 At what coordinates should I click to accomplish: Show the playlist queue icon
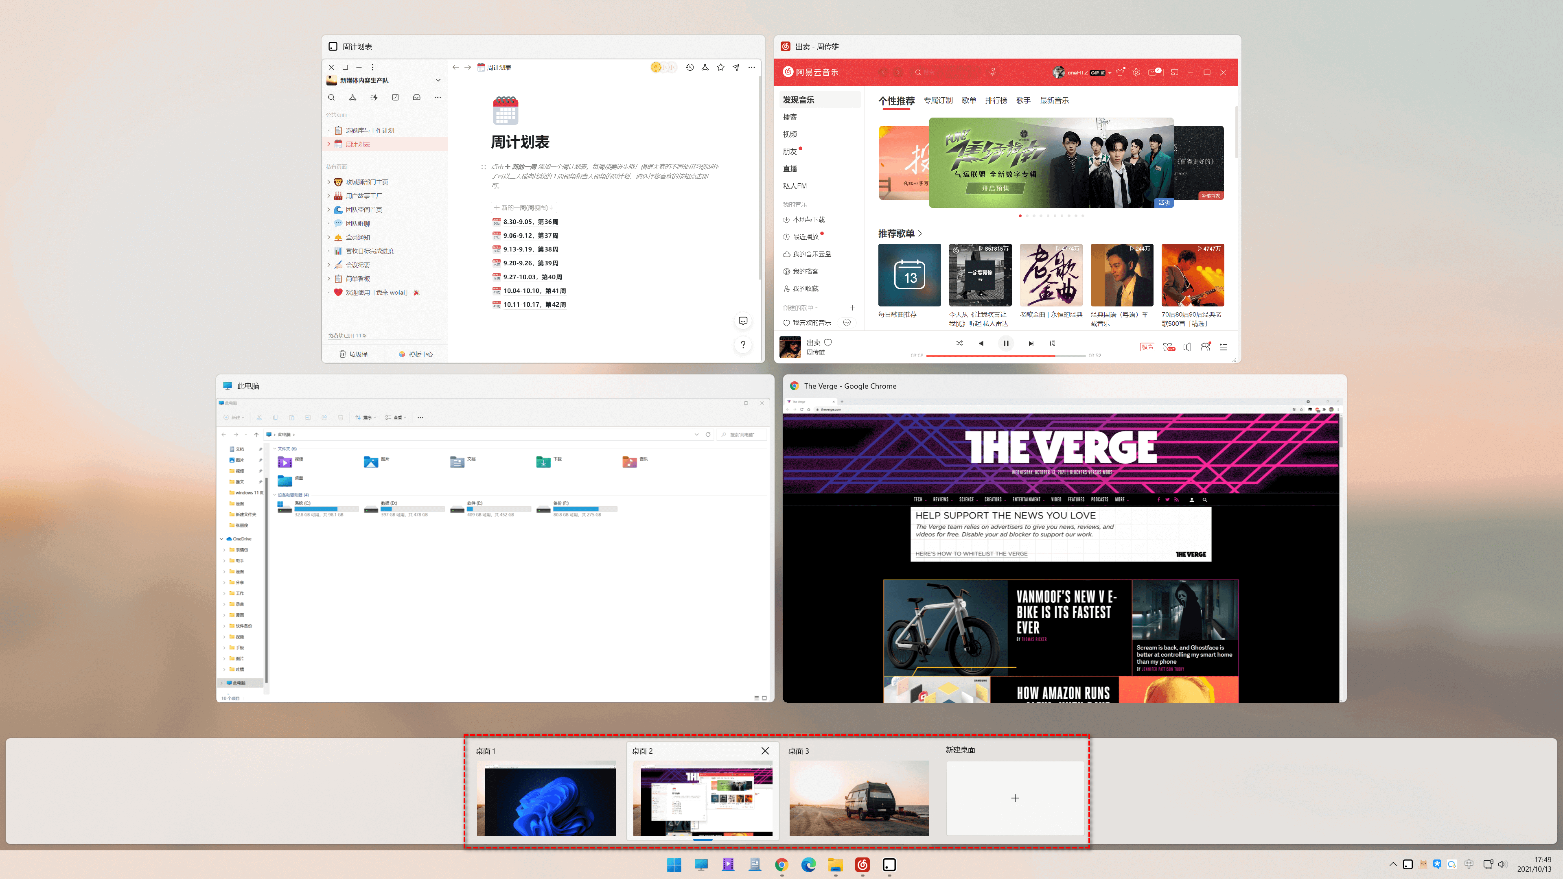tap(1223, 347)
